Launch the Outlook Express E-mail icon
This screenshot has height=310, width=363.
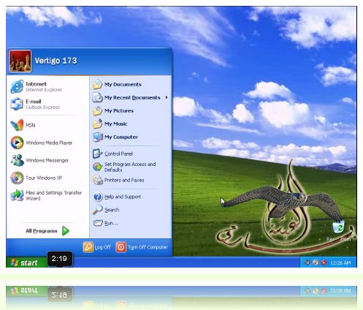[x=17, y=104]
